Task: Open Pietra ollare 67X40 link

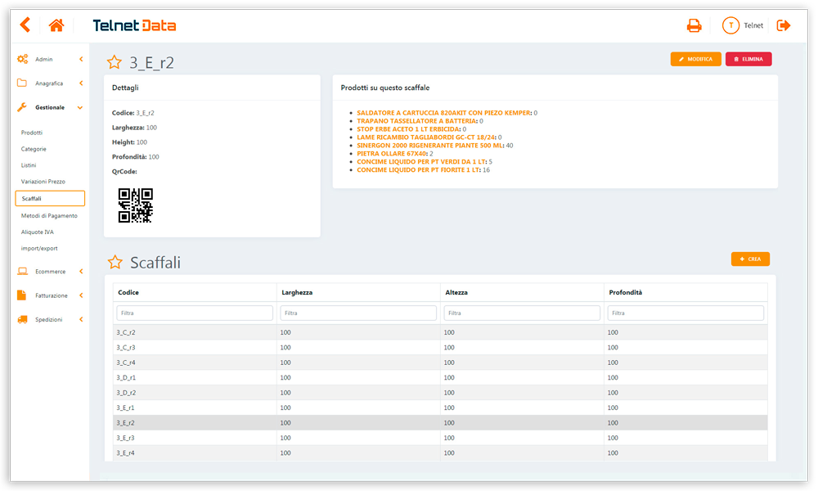Action: [x=392, y=153]
